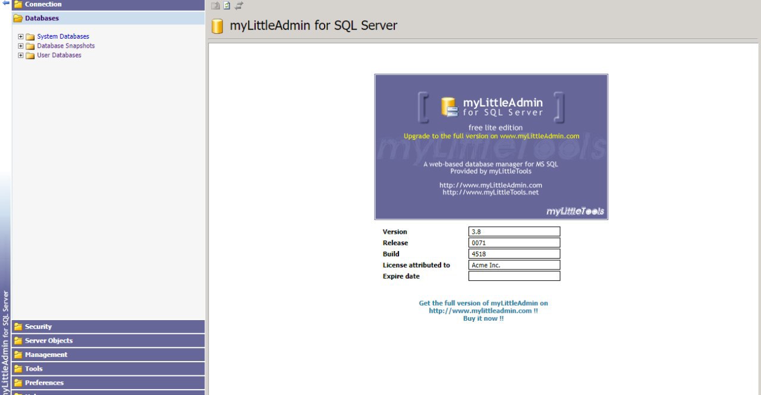This screenshot has height=395, width=761.
Task: Select Database Snapshots in the tree
Action: tap(66, 46)
